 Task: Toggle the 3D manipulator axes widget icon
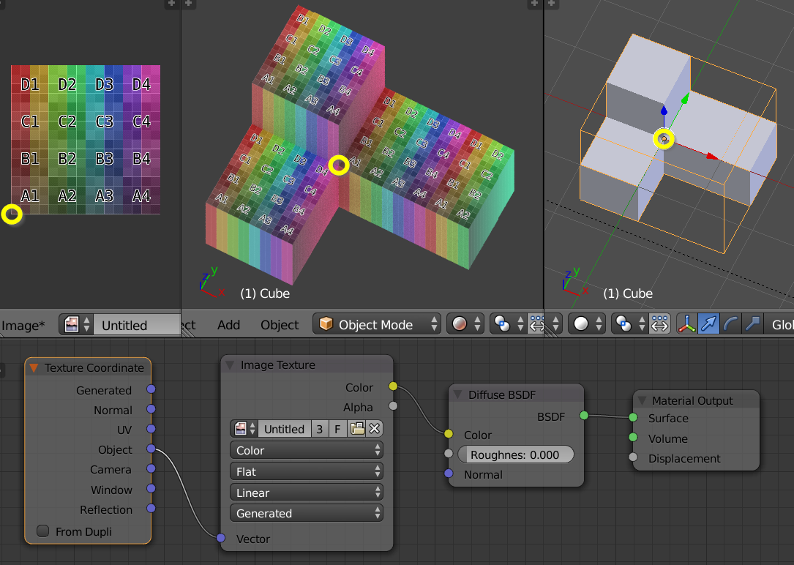[x=686, y=323]
